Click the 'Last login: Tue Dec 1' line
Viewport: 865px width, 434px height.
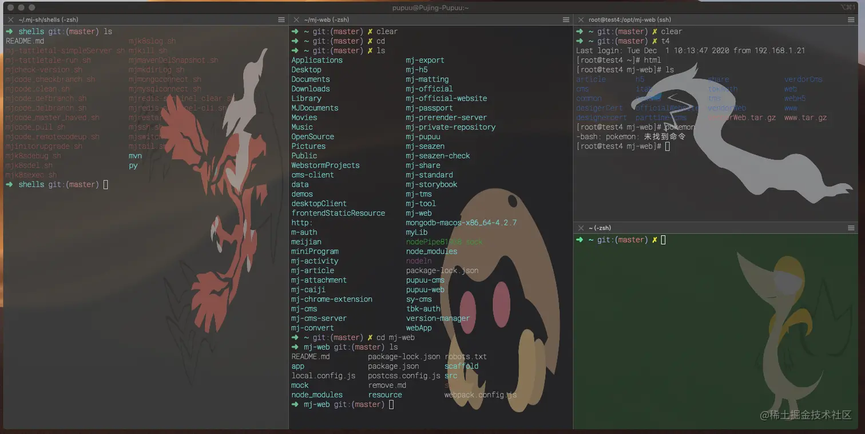pos(691,51)
